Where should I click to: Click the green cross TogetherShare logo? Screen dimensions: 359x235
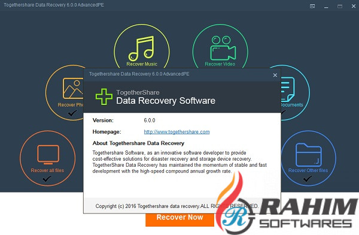click(104, 97)
